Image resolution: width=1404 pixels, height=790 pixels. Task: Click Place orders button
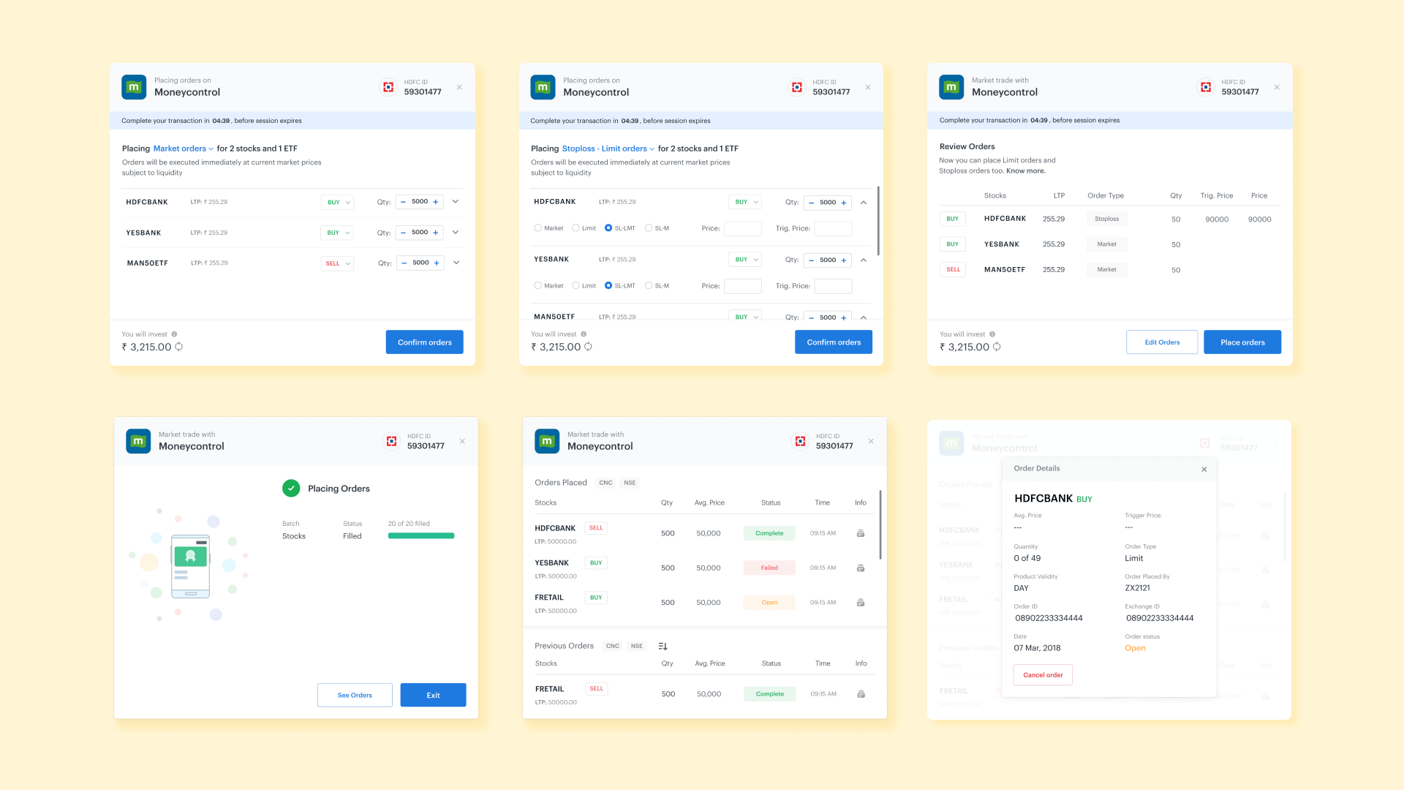[1242, 342]
